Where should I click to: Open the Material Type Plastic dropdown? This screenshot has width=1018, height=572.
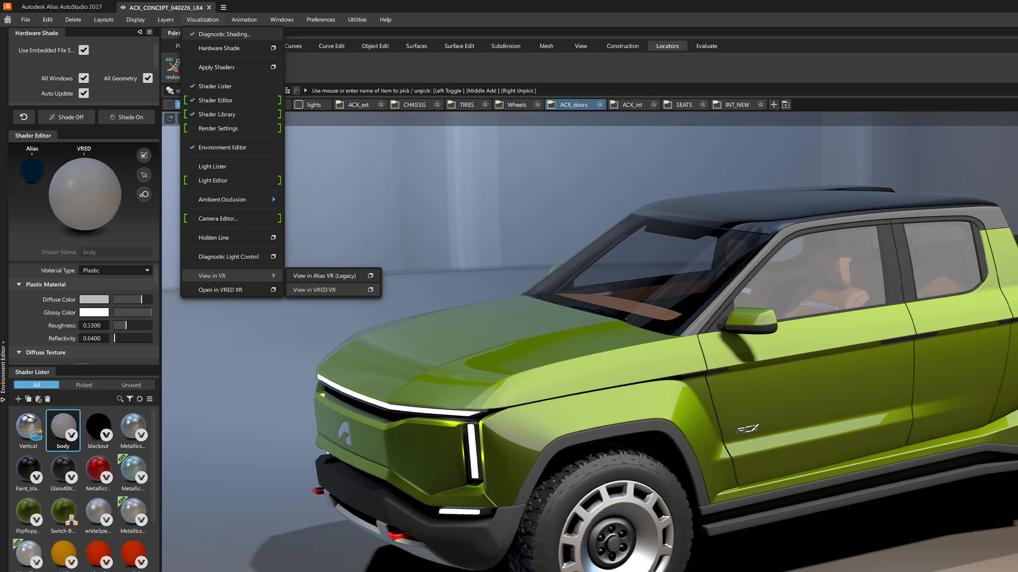click(116, 271)
